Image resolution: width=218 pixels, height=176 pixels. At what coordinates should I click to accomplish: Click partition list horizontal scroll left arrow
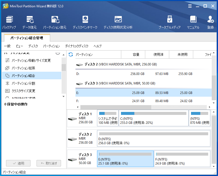(x=78, y=107)
